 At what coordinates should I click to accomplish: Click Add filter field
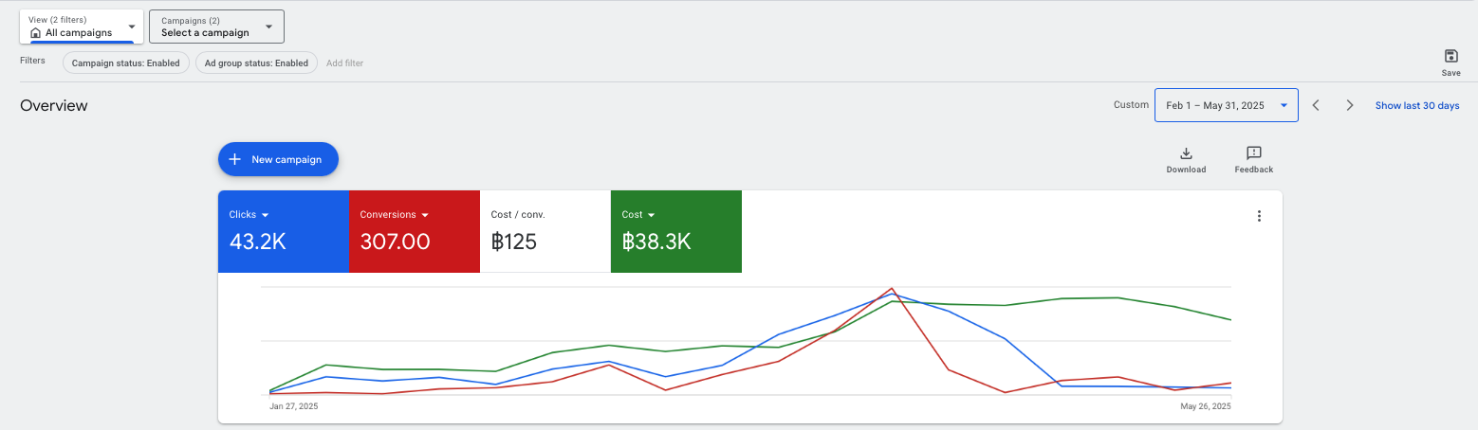[x=344, y=63]
